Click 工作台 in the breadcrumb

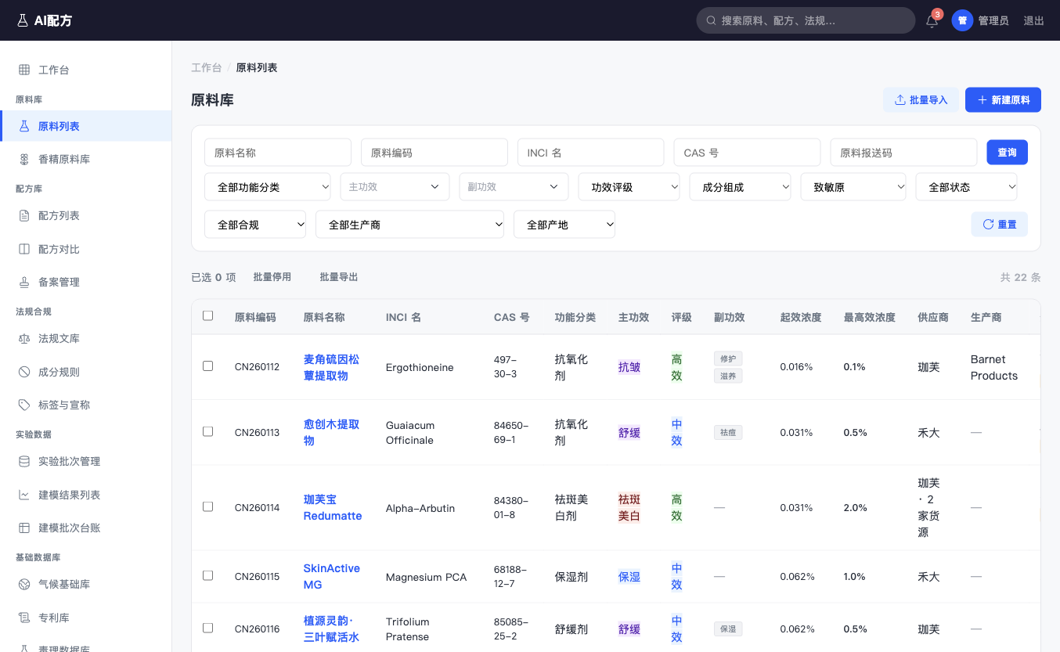tap(206, 67)
